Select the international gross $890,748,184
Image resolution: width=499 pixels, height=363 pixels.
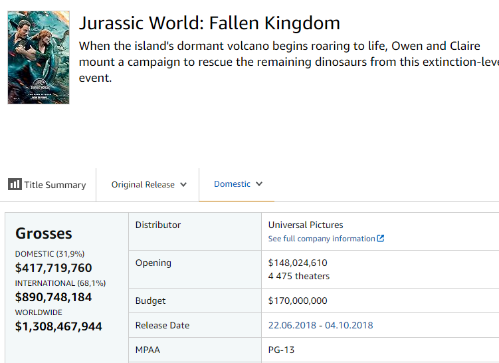click(x=53, y=297)
